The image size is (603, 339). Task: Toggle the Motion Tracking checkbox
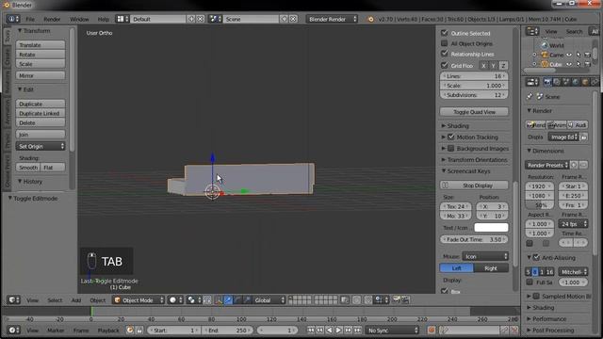(451, 137)
